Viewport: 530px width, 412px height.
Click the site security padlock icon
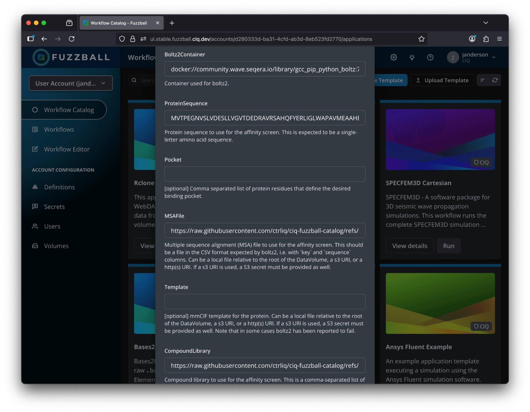coord(133,39)
